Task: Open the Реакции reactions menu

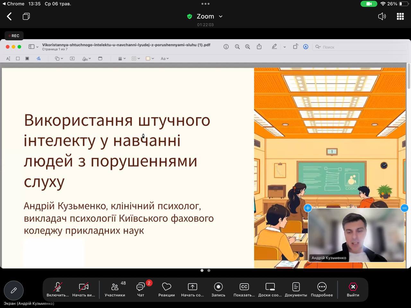Action: pyautogui.click(x=167, y=289)
